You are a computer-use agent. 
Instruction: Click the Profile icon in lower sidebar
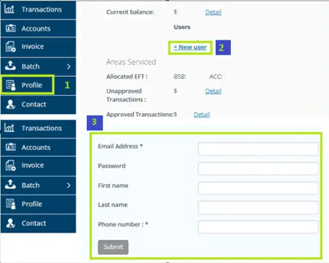point(11,204)
